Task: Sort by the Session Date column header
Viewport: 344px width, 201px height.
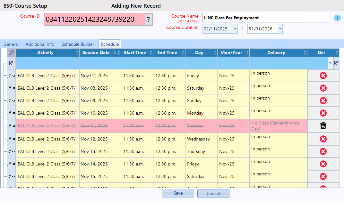Action: coord(96,53)
